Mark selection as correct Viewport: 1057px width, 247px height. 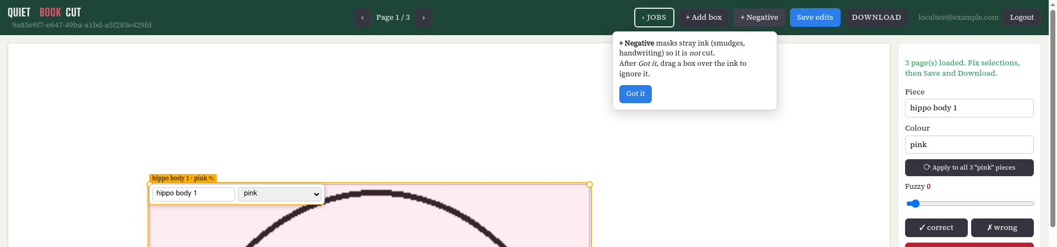[x=936, y=228]
